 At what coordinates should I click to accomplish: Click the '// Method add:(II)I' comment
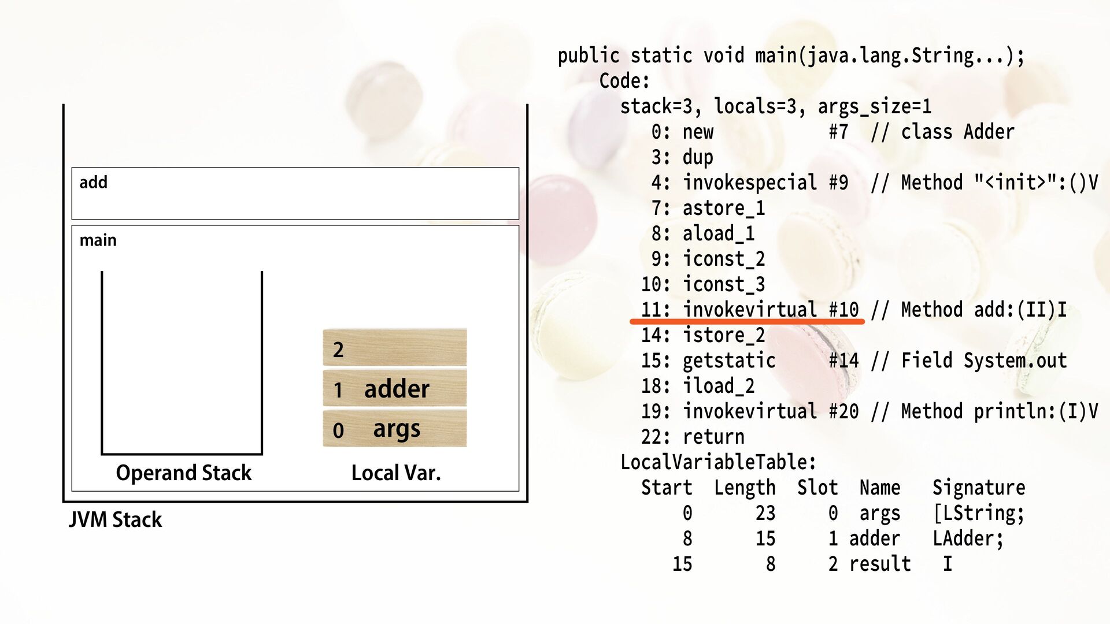(x=968, y=310)
